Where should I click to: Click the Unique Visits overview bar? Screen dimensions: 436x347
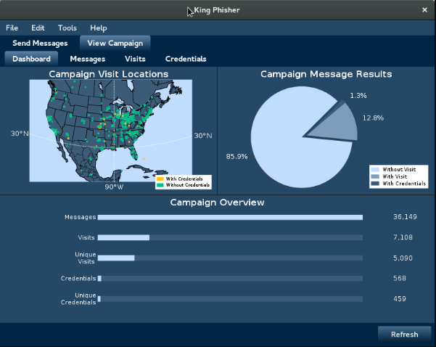(x=230, y=258)
